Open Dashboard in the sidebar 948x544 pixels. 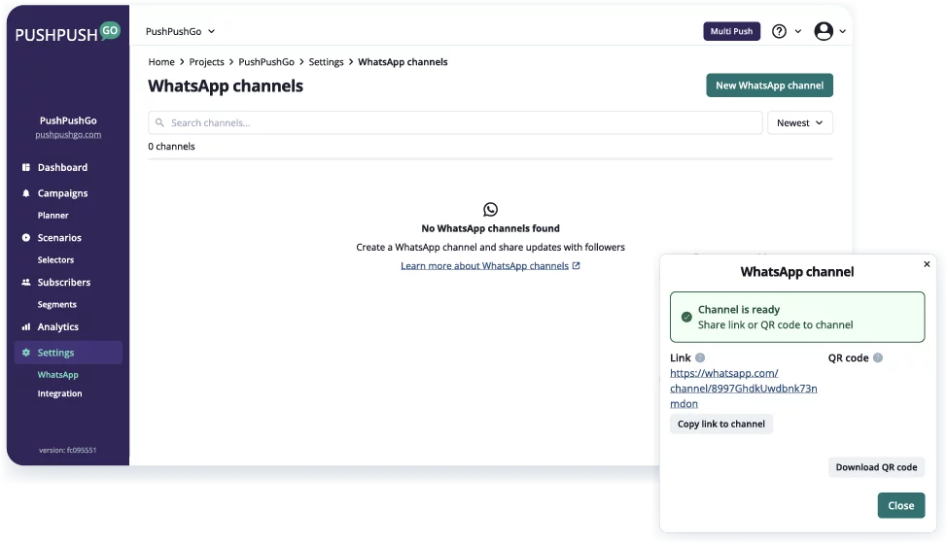[62, 167]
